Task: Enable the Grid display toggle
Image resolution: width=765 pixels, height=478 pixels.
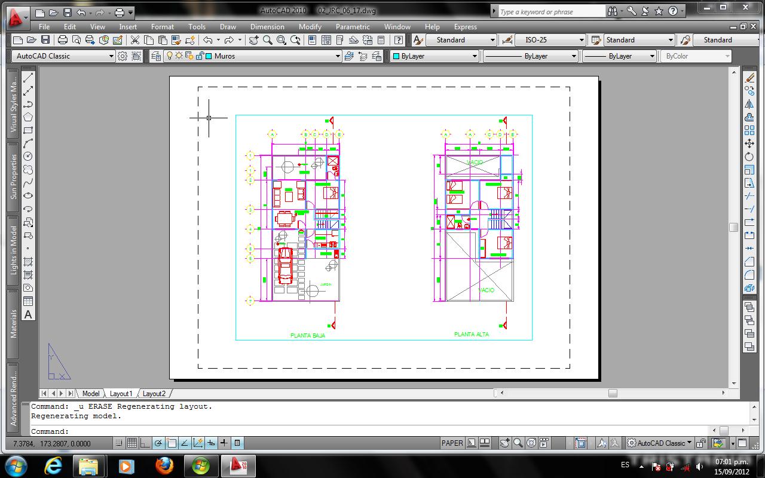Action: pyautogui.click(x=131, y=442)
